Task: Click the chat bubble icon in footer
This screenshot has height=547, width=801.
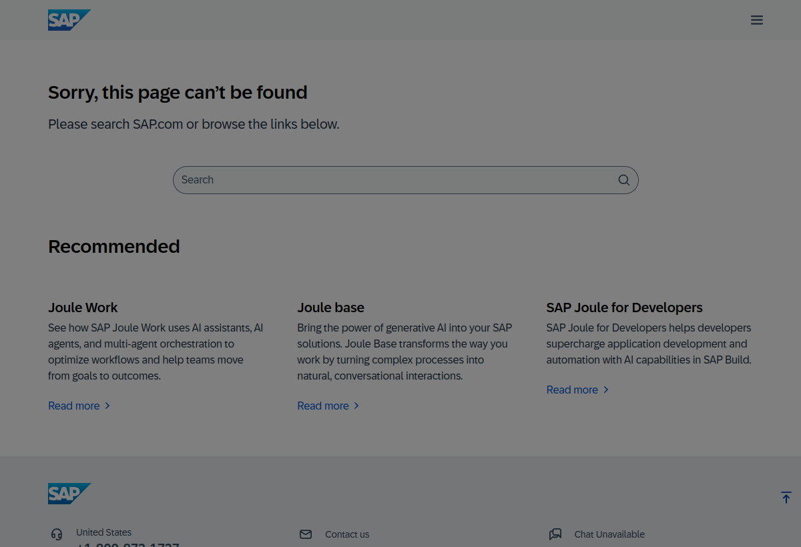Action: (555, 534)
